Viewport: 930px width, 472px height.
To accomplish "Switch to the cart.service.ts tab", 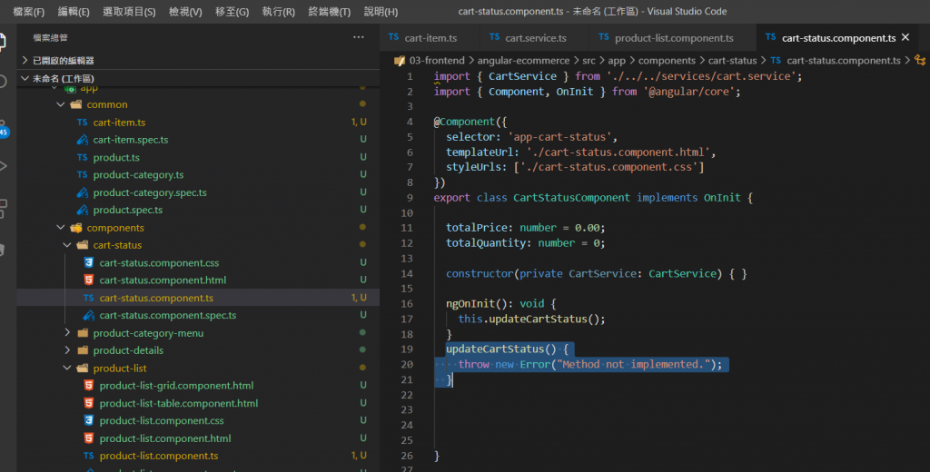I will (x=535, y=38).
